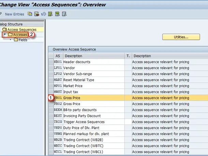Click the REEM access sequence code cell
This screenshot has width=208, height=156.
coord(58,110)
